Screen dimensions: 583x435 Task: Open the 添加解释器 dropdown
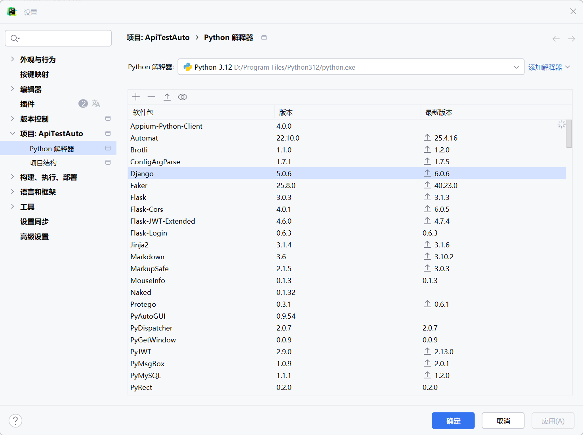click(549, 67)
